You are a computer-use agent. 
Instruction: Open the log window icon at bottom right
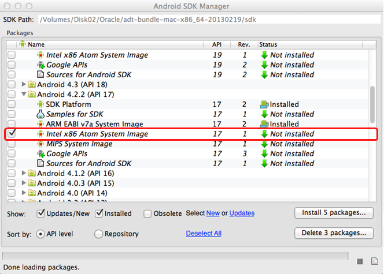click(374, 261)
